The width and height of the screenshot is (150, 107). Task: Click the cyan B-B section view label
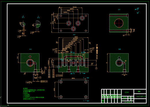point(119,49)
